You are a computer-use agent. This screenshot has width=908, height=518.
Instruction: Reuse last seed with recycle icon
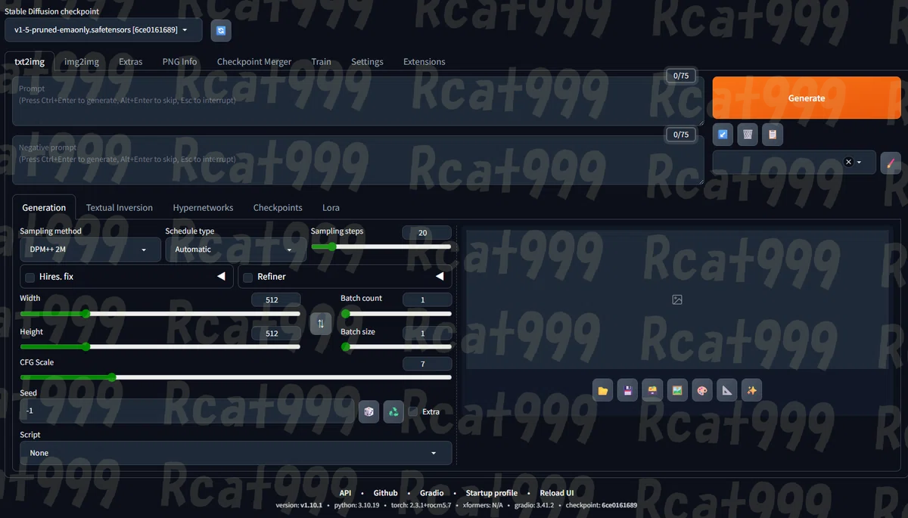click(393, 411)
